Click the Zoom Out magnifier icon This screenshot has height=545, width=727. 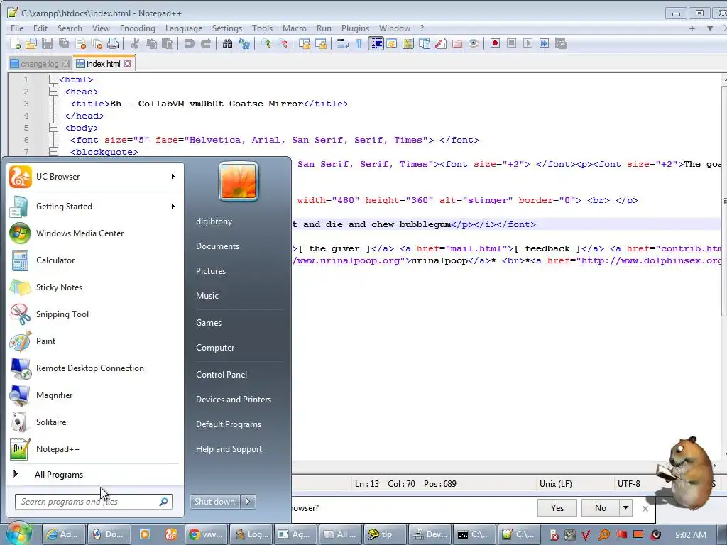[x=282, y=43]
